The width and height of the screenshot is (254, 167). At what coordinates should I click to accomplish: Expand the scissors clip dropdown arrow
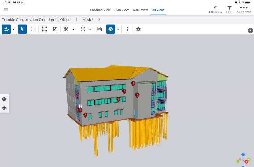click(74, 29)
